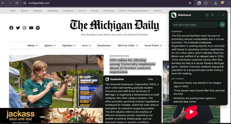Viewport: 231px width, 124px height.
Task: Open the Policies link
Action: (157, 11)
